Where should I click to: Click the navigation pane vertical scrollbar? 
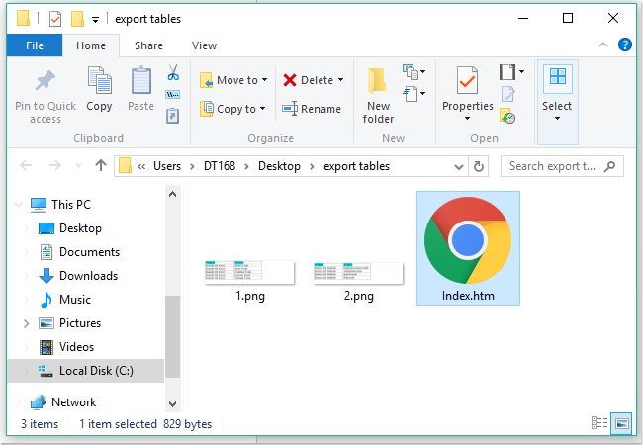point(173,336)
